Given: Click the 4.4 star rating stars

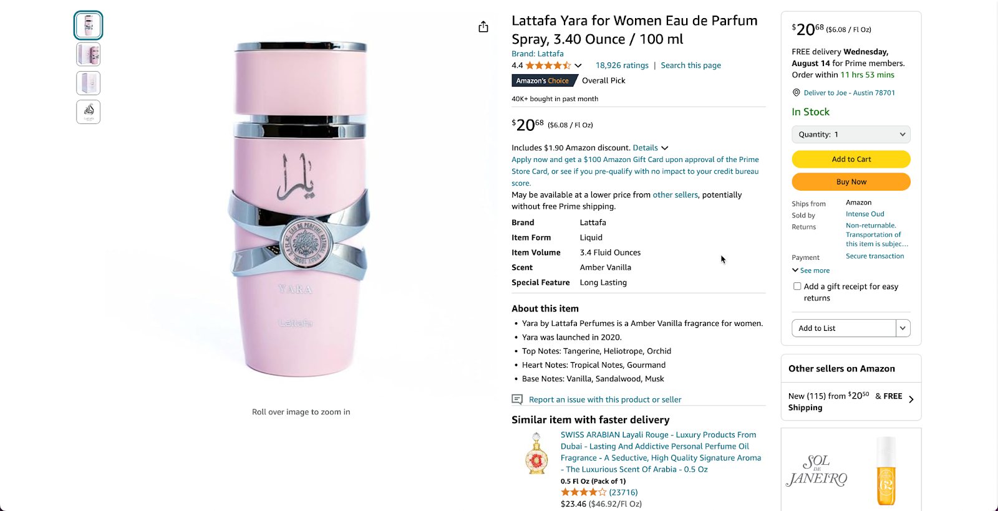Looking at the screenshot, I should (x=546, y=65).
